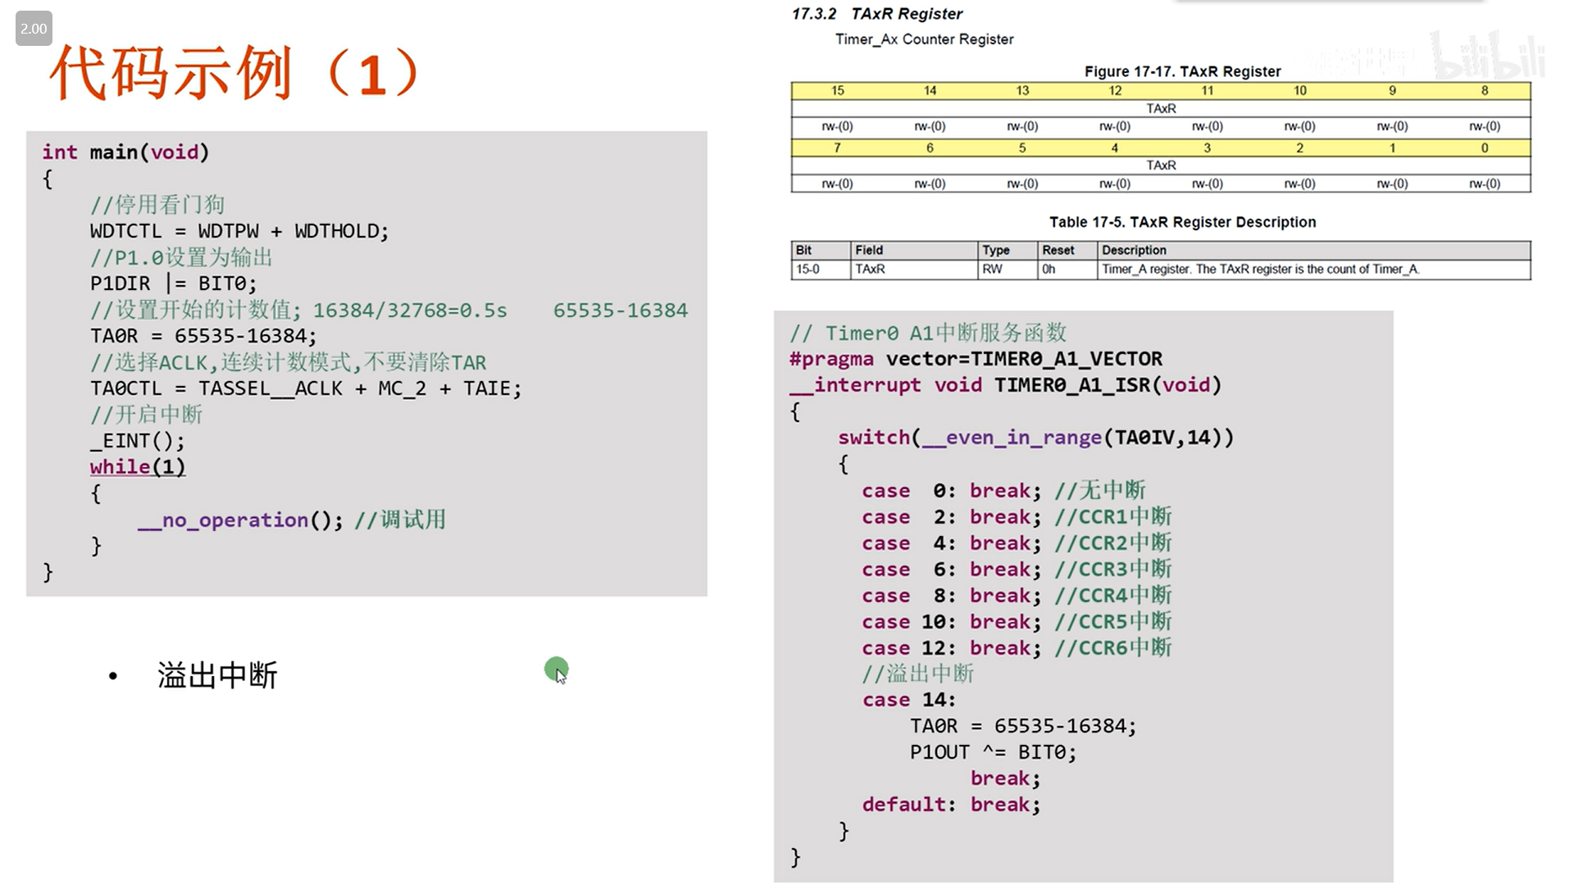Click the 17.3.2 TAxR Register heading
The height and width of the screenshot is (885, 1574).
tap(876, 14)
